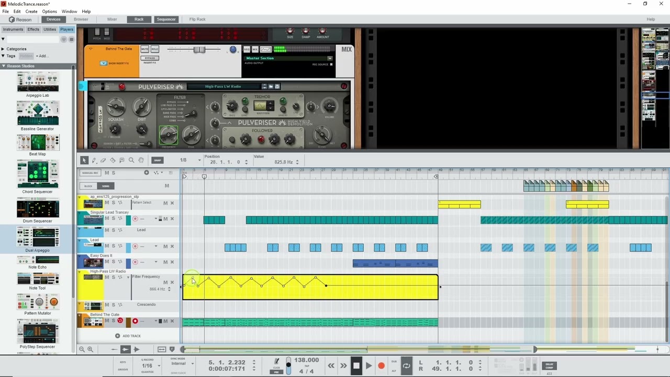The width and height of the screenshot is (670, 377).
Task: Adjust the Behind The Gate mix fader
Action: point(198,50)
